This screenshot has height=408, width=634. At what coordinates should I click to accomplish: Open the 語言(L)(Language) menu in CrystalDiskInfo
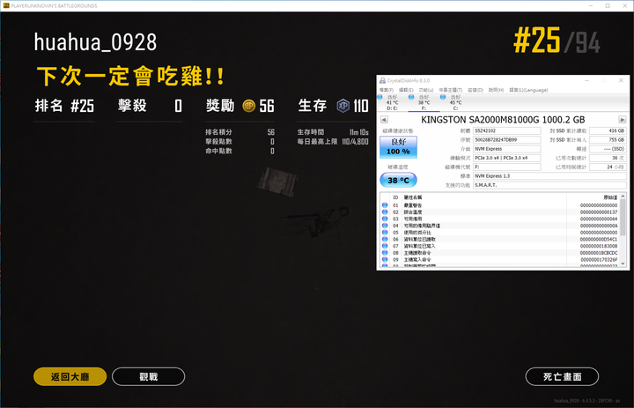tap(528, 90)
